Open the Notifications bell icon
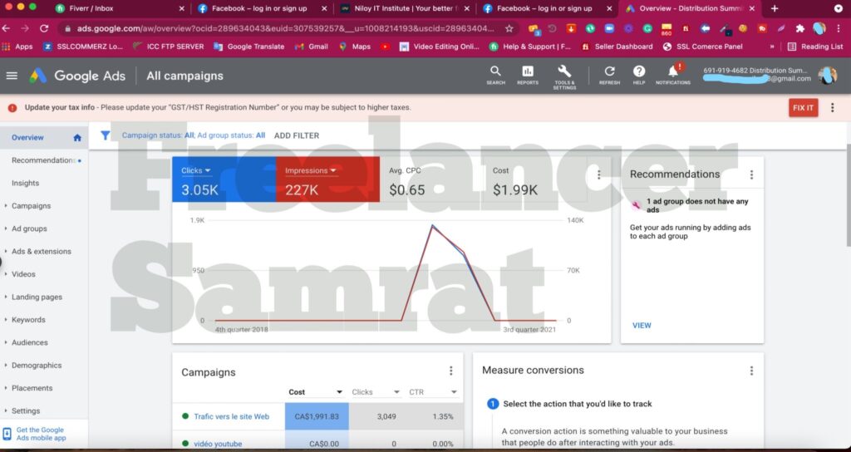The width and height of the screenshot is (851, 452). tap(673, 72)
